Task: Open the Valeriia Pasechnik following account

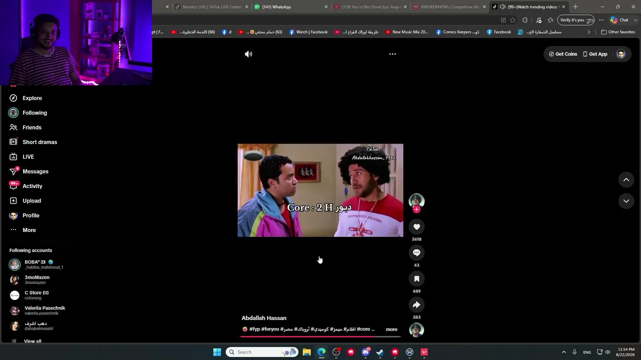Action: point(37,310)
